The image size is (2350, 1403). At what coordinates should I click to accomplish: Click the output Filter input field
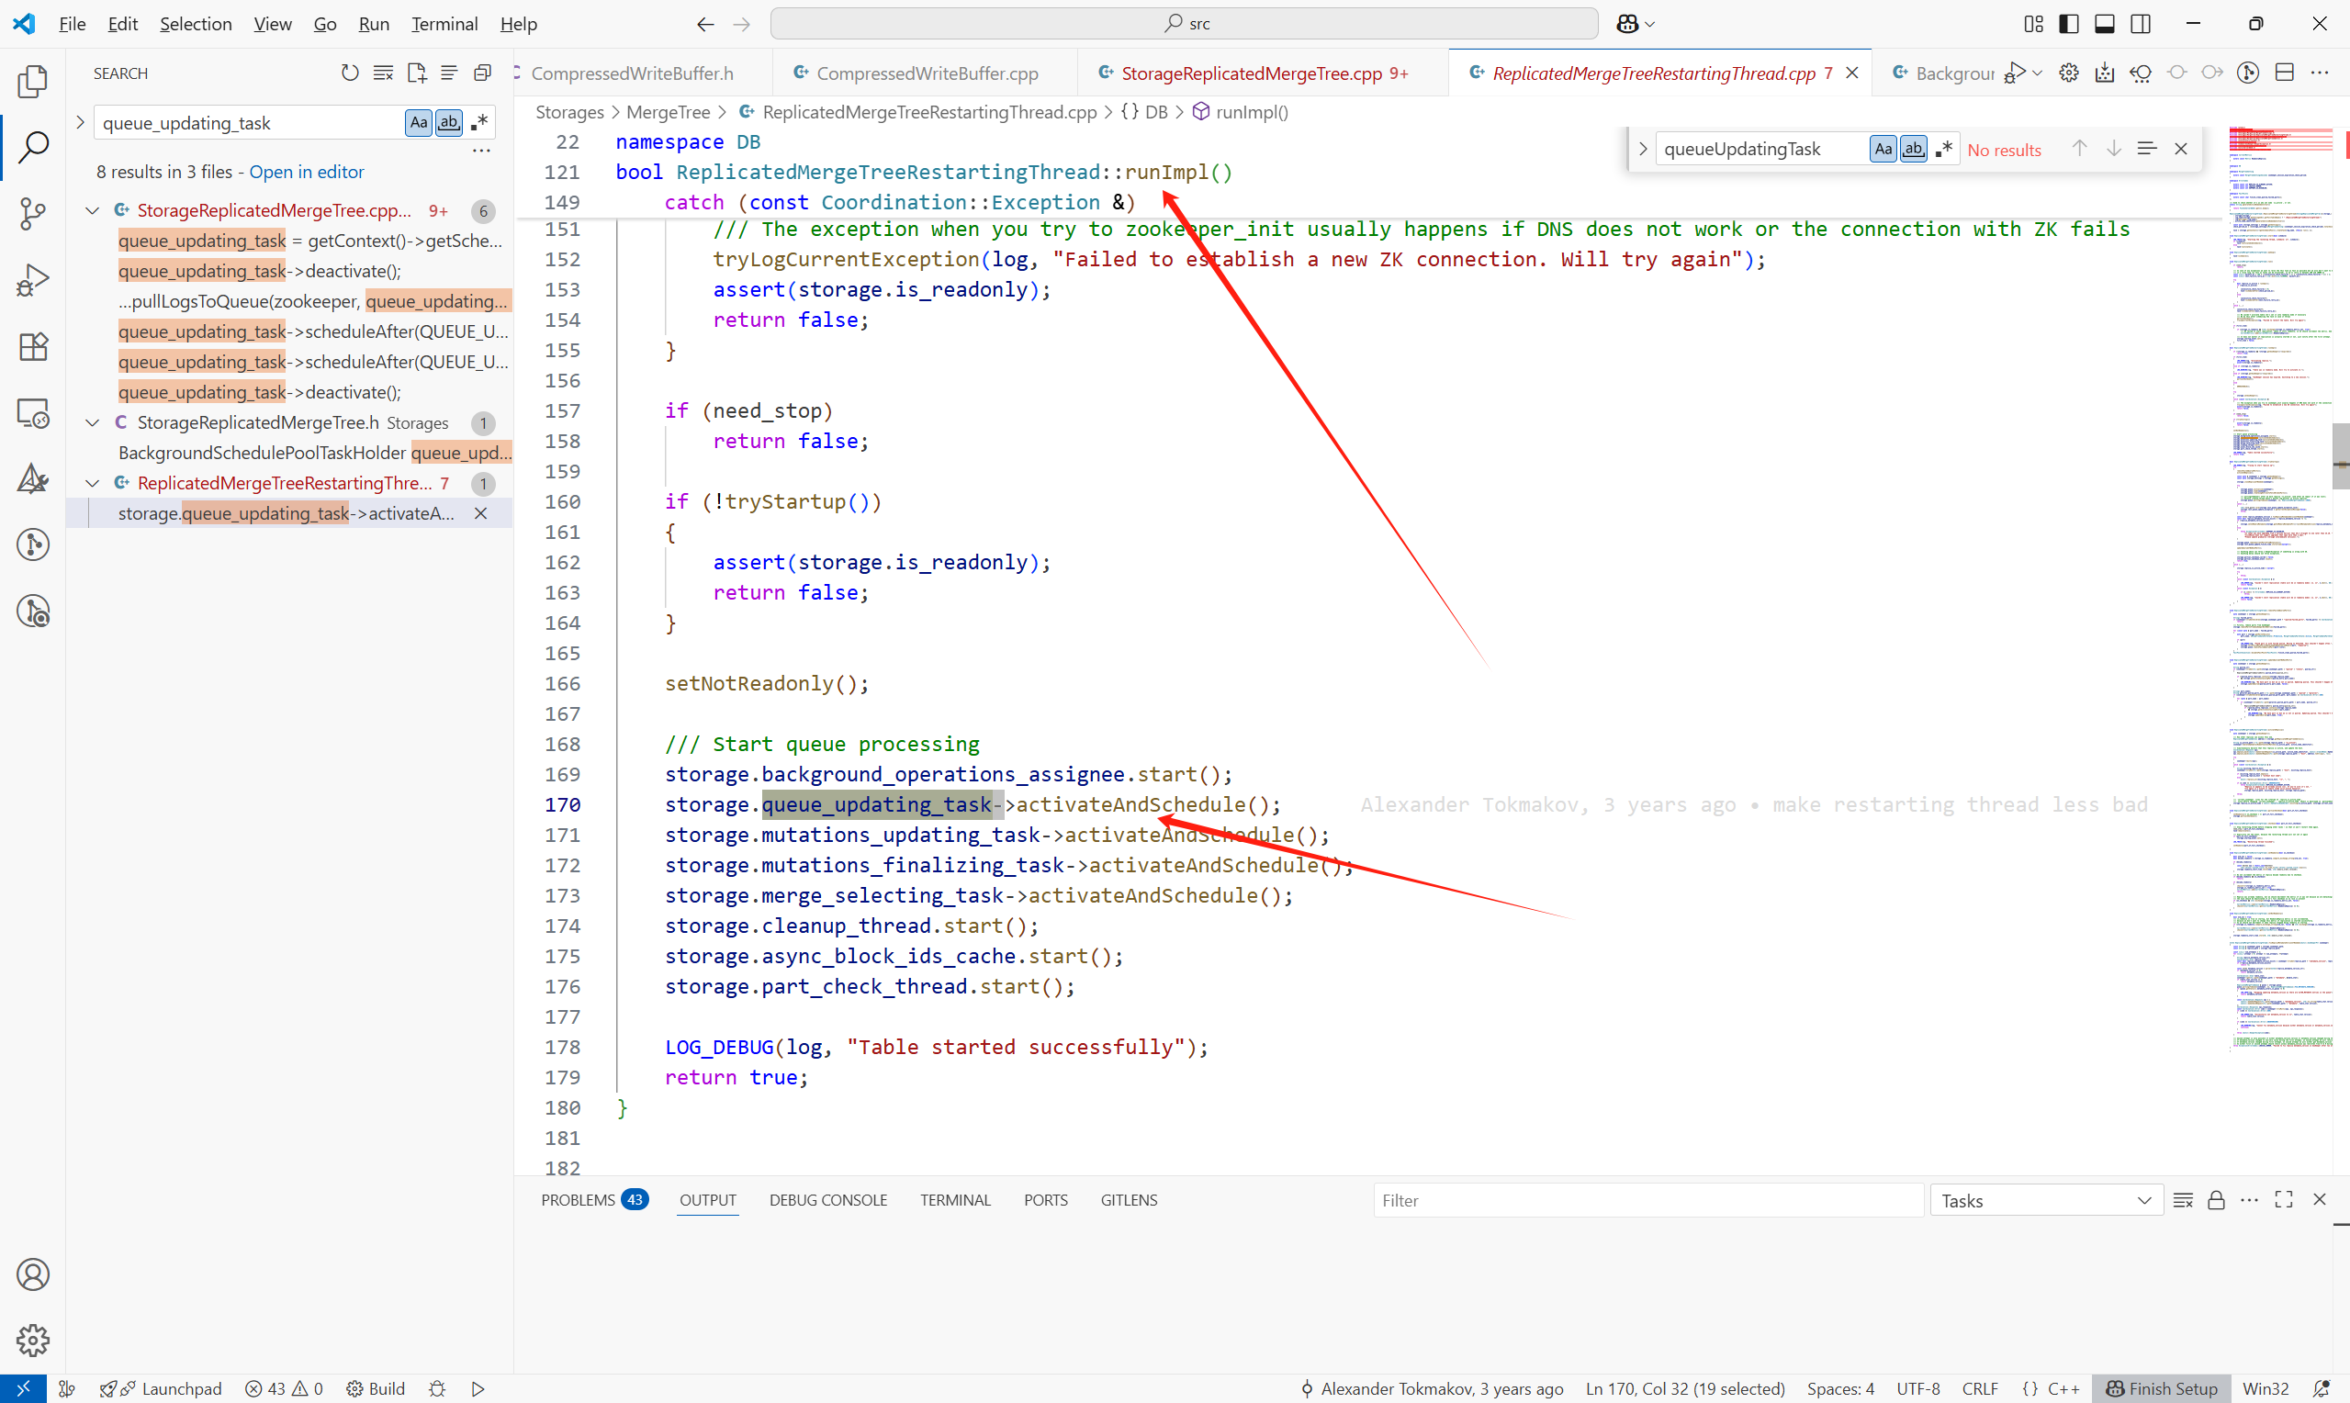click(1647, 1201)
